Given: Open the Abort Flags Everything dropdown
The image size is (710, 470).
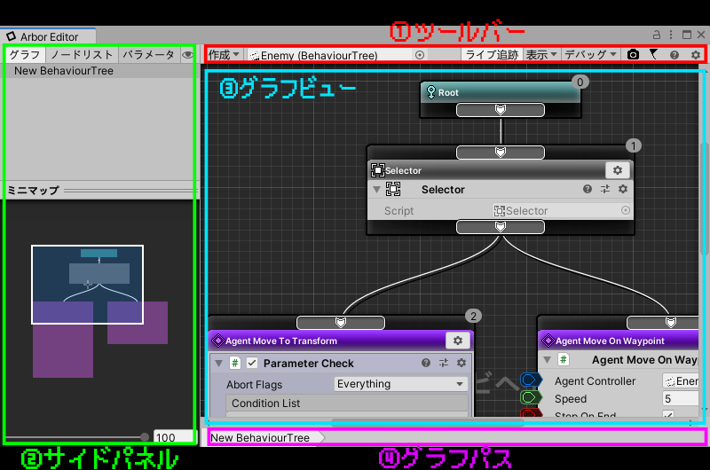Looking at the screenshot, I should [x=400, y=384].
